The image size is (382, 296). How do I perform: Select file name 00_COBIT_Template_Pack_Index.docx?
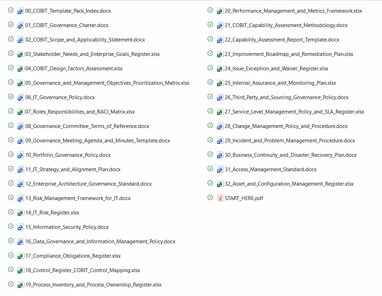click(68, 11)
